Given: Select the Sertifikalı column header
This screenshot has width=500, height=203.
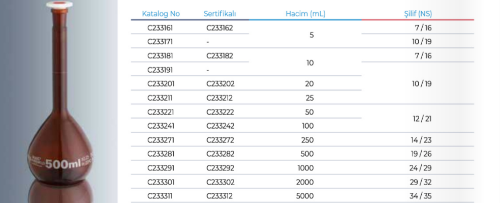Looking at the screenshot, I should tap(220, 14).
